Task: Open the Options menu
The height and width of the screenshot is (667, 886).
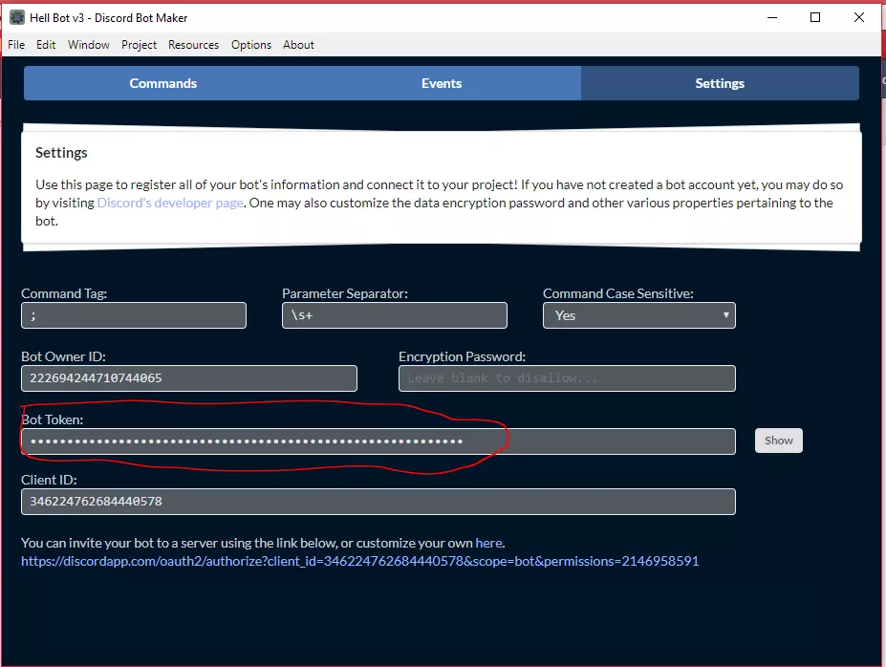Action: click(250, 45)
